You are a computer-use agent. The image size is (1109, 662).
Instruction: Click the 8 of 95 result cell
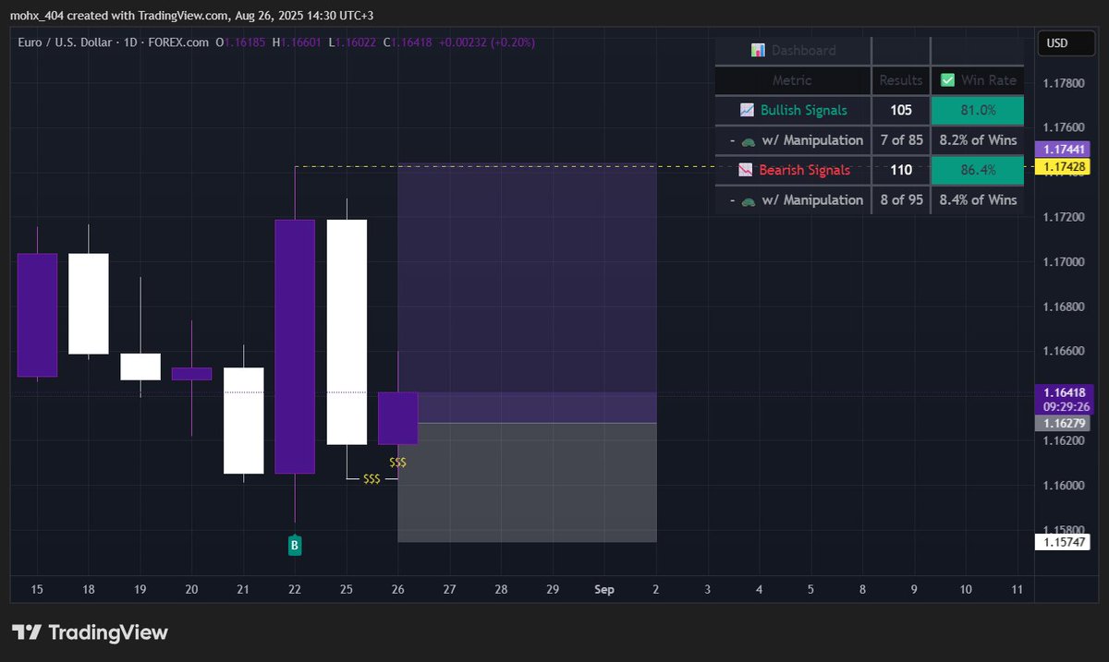tap(900, 199)
